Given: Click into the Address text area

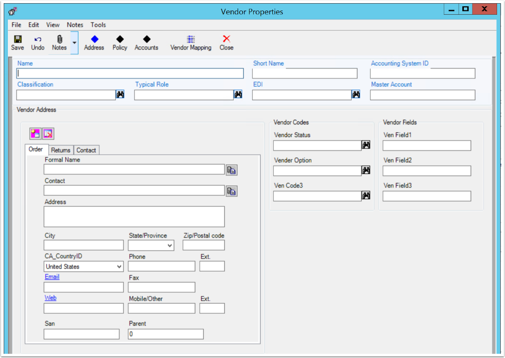Looking at the screenshot, I should [x=134, y=217].
